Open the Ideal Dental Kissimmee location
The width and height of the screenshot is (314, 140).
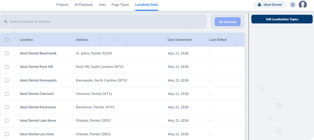point(38,107)
